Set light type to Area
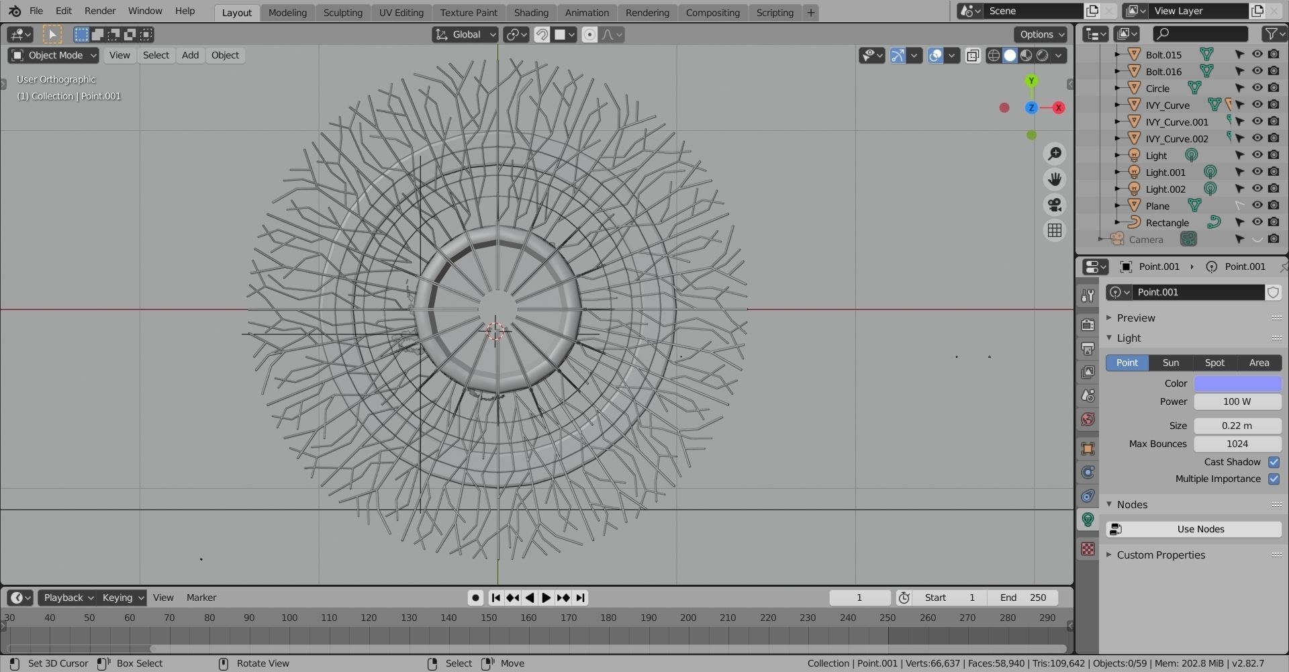1289x672 pixels. coord(1259,363)
